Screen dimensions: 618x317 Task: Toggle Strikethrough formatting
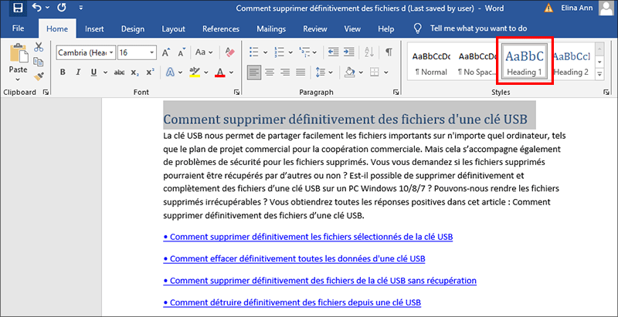119,73
